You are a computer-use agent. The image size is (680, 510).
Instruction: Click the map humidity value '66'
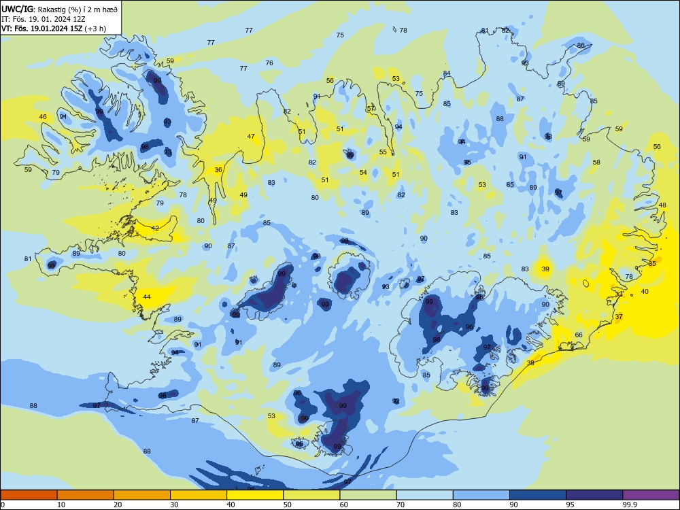tap(579, 335)
